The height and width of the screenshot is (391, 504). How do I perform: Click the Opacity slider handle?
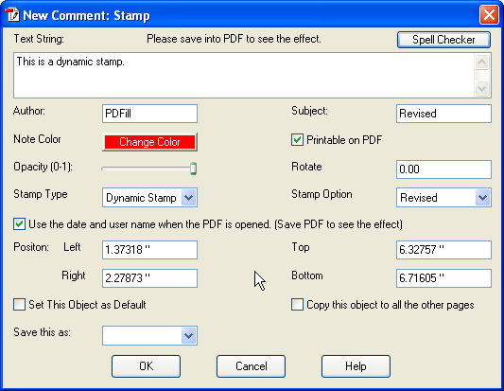(x=193, y=169)
